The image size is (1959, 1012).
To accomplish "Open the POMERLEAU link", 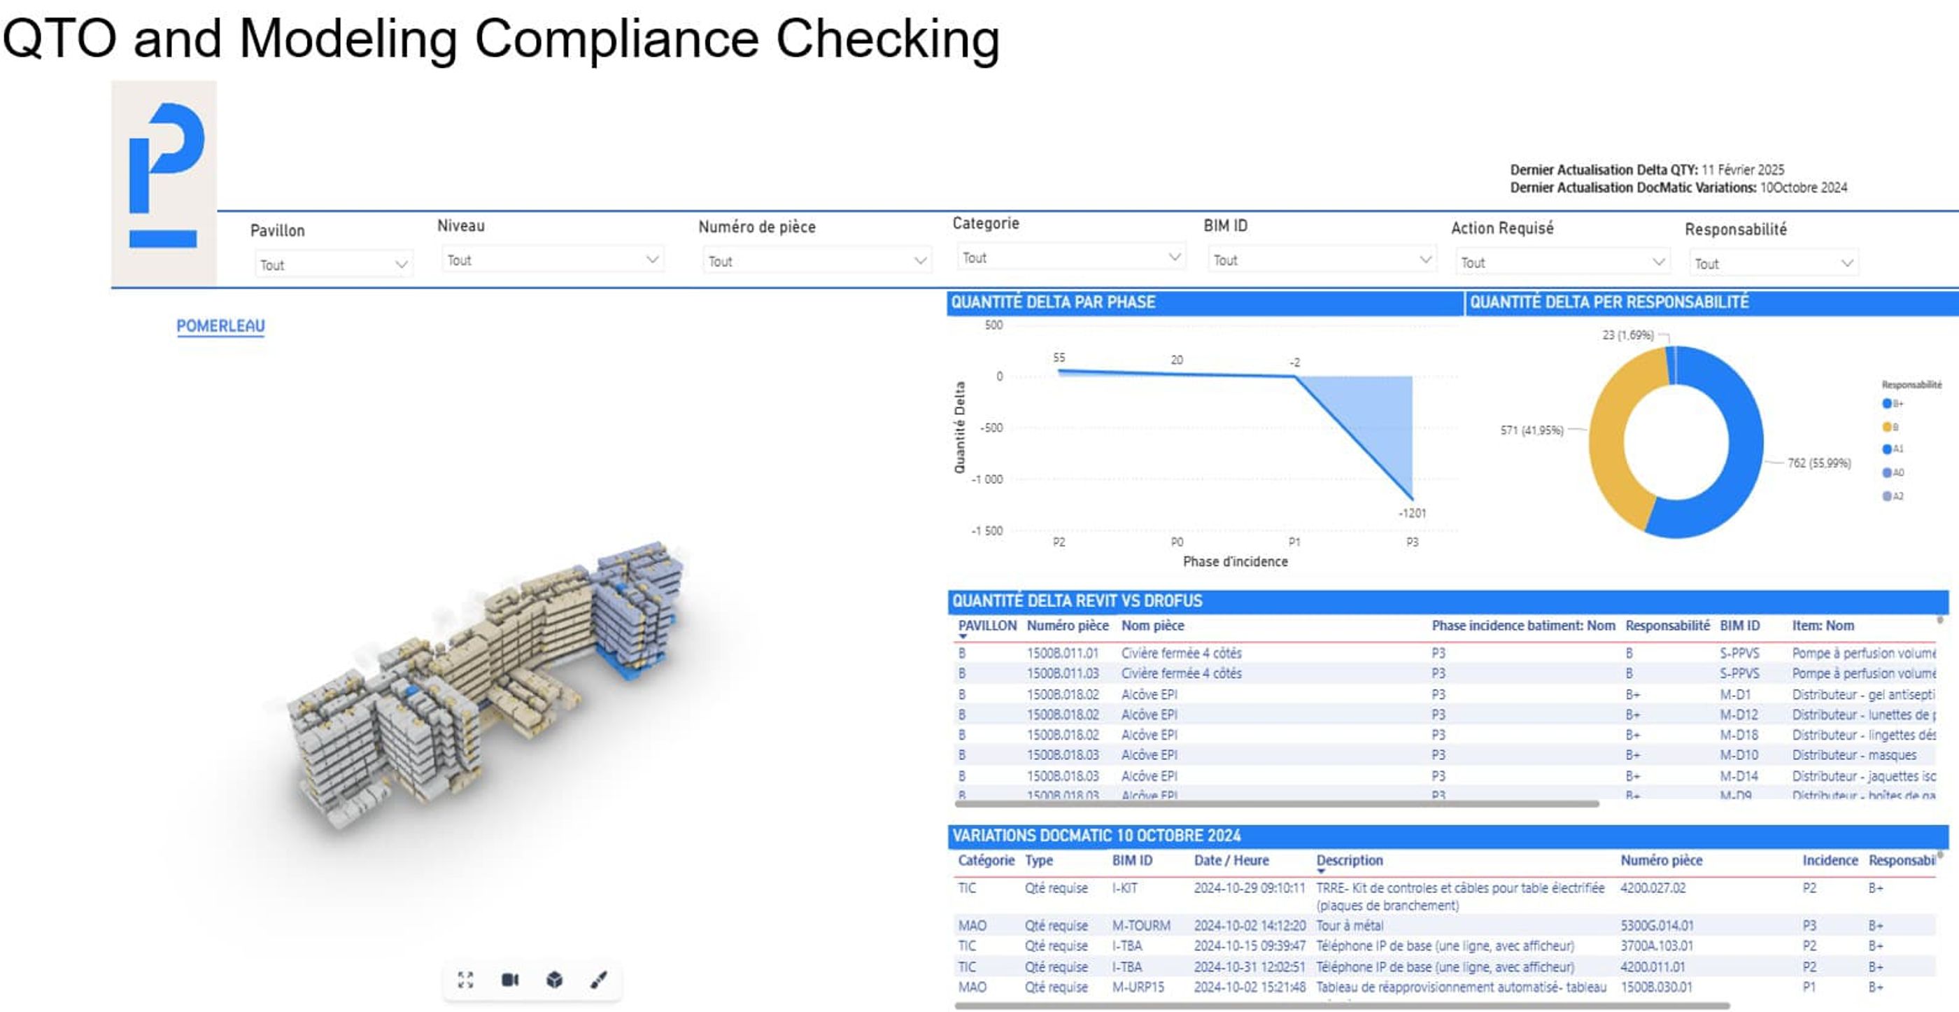I will 220,325.
